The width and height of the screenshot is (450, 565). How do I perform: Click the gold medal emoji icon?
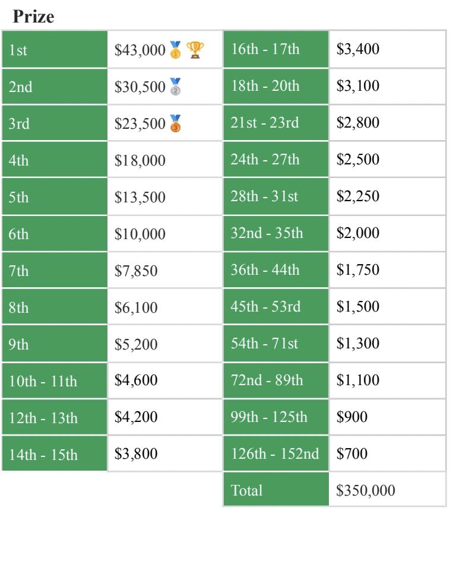point(175,50)
